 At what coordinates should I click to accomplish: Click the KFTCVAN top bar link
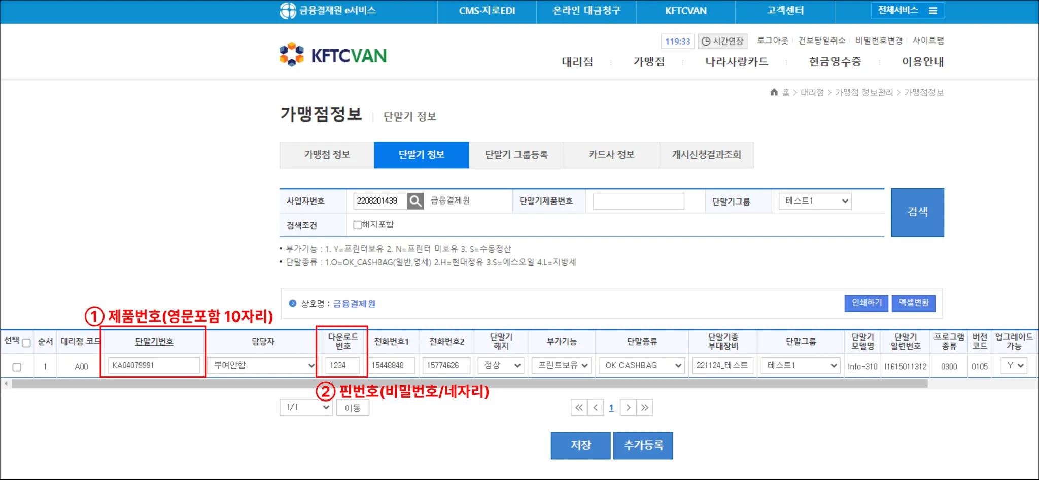(x=686, y=11)
